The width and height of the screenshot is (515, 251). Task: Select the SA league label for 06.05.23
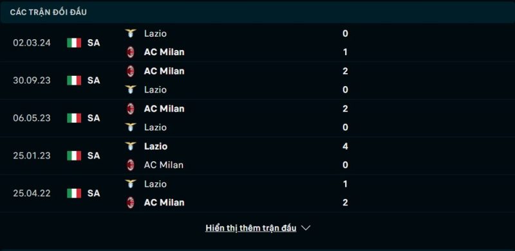pyautogui.click(x=93, y=118)
